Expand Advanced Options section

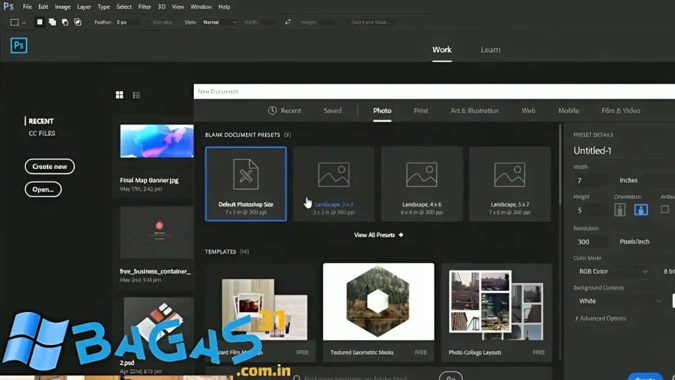pyautogui.click(x=601, y=319)
